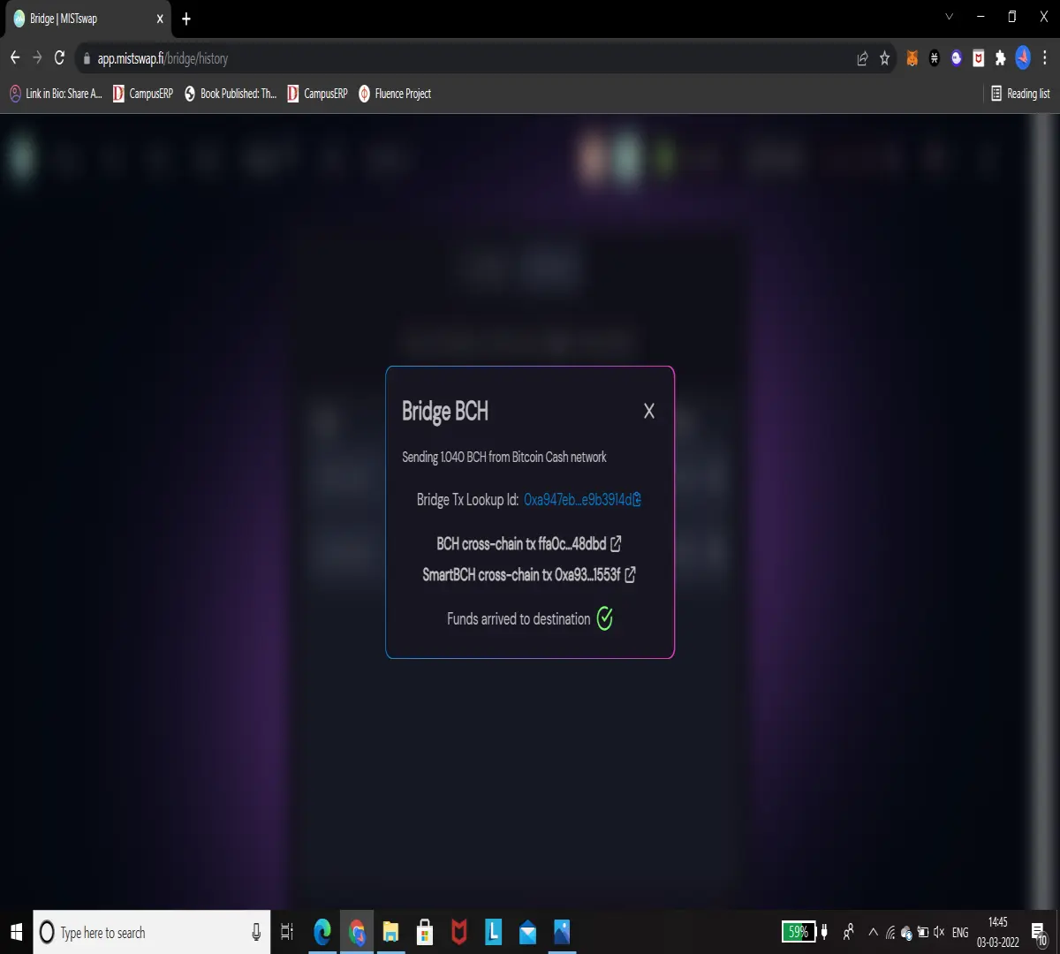Open SmartBCH cross-chain tx 0xa93...1553f link

529,575
